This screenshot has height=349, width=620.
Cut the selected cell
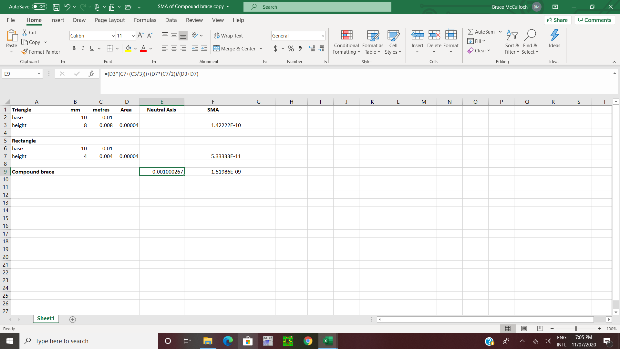point(29,32)
